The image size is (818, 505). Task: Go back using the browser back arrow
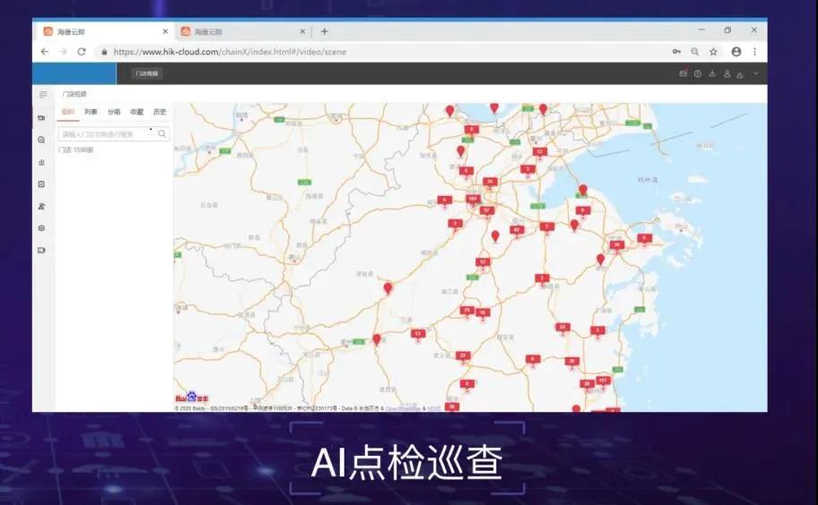coord(45,52)
